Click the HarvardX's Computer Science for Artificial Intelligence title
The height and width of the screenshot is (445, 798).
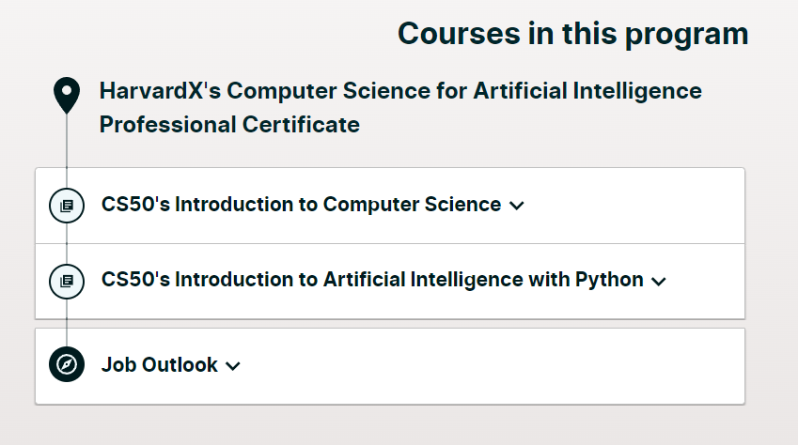click(400, 91)
